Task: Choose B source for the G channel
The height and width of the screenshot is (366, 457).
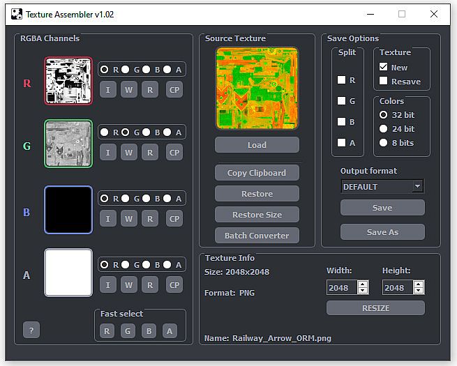Action: 147,132
